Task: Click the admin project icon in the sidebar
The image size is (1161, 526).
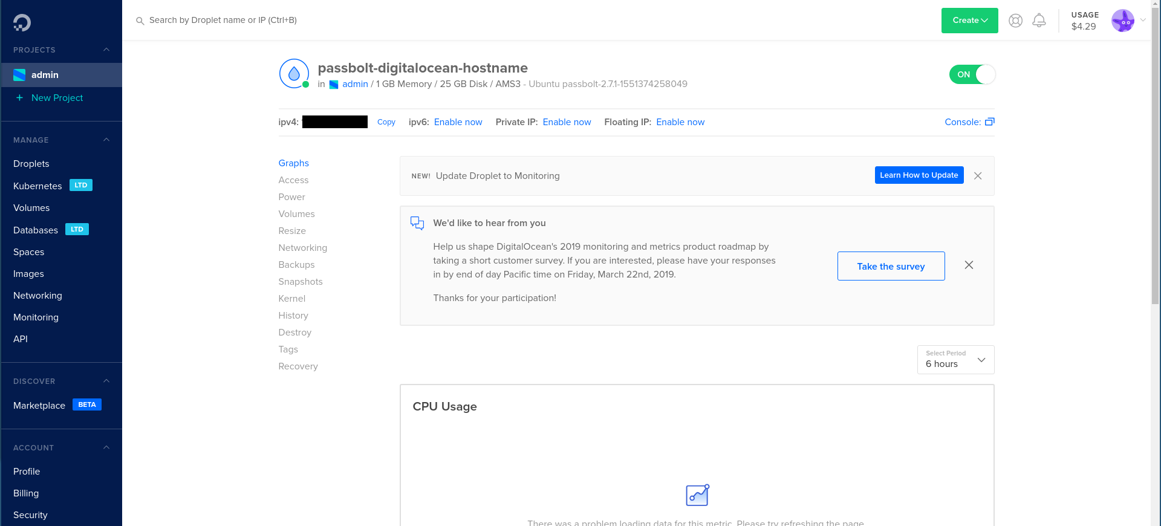Action: click(x=19, y=75)
